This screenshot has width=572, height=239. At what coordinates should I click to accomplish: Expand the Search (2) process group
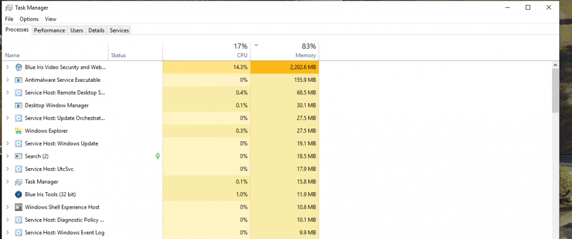point(7,156)
